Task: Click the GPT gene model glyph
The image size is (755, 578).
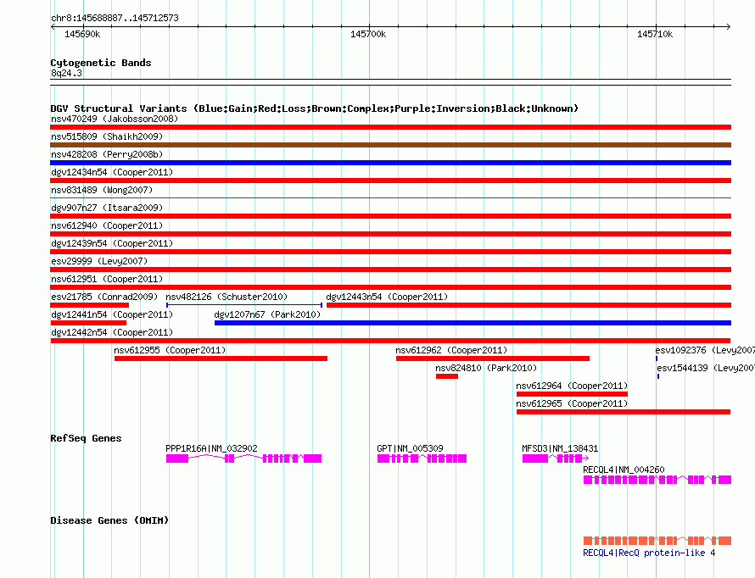Action: pyautogui.click(x=422, y=459)
